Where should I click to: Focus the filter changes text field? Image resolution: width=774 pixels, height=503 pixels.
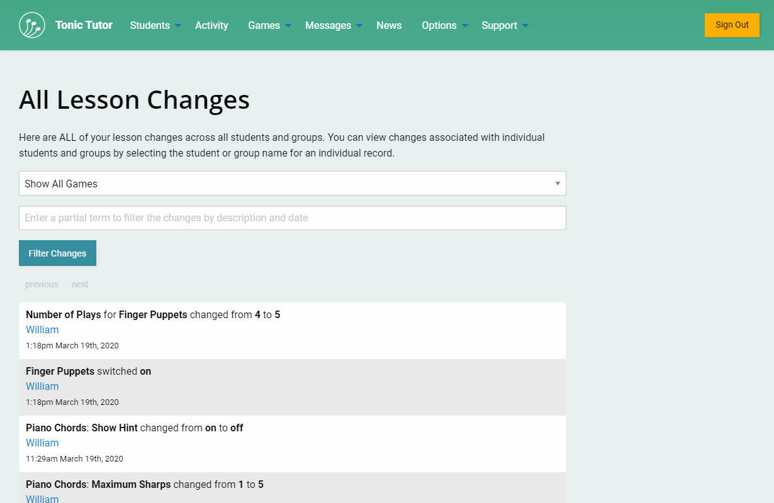pos(293,218)
